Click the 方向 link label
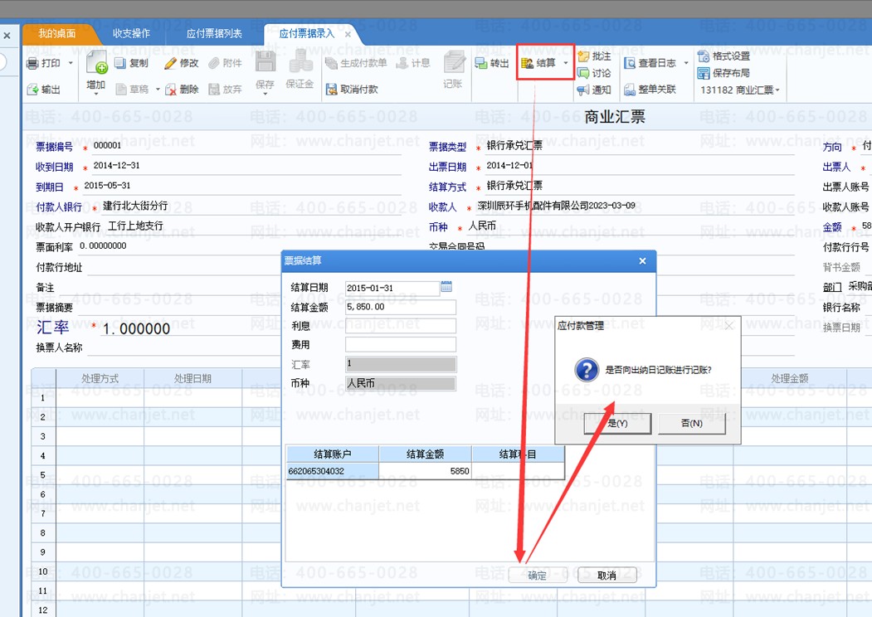 click(832, 147)
